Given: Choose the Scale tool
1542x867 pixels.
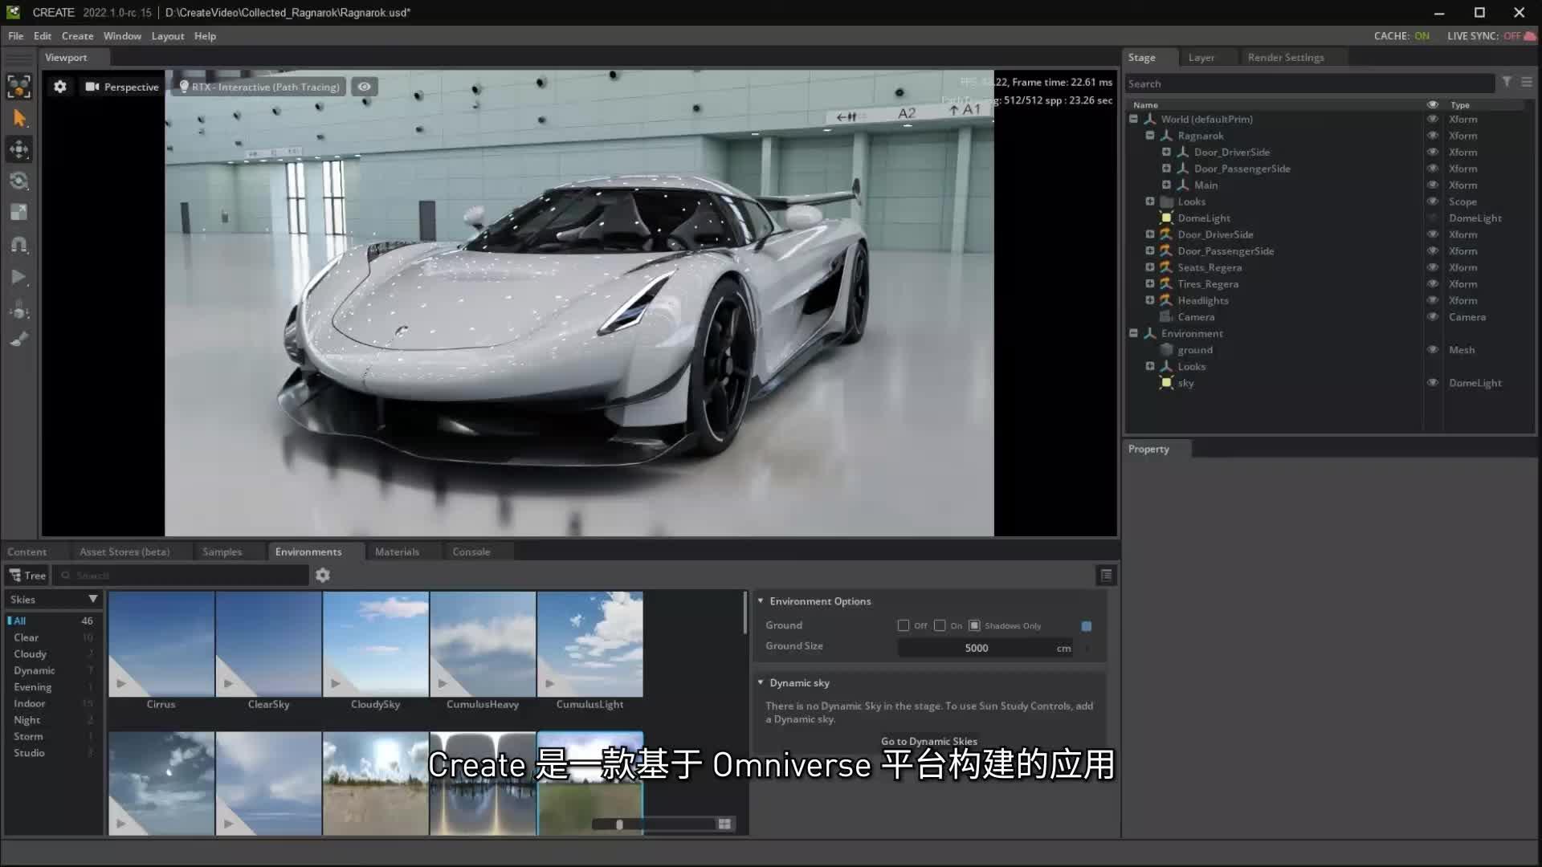Looking at the screenshot, I should coord(18,211).
